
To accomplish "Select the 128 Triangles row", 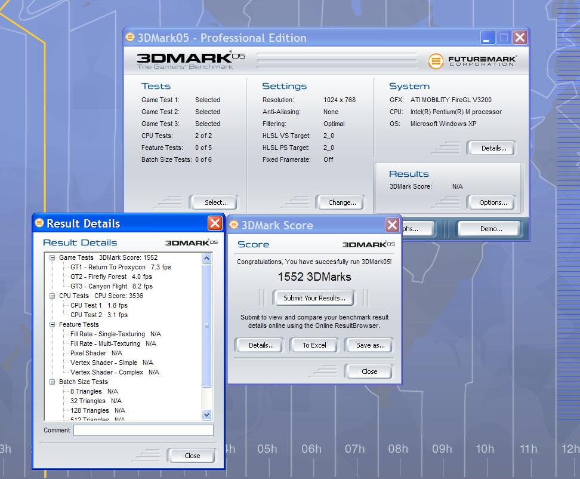I will 98,411.
